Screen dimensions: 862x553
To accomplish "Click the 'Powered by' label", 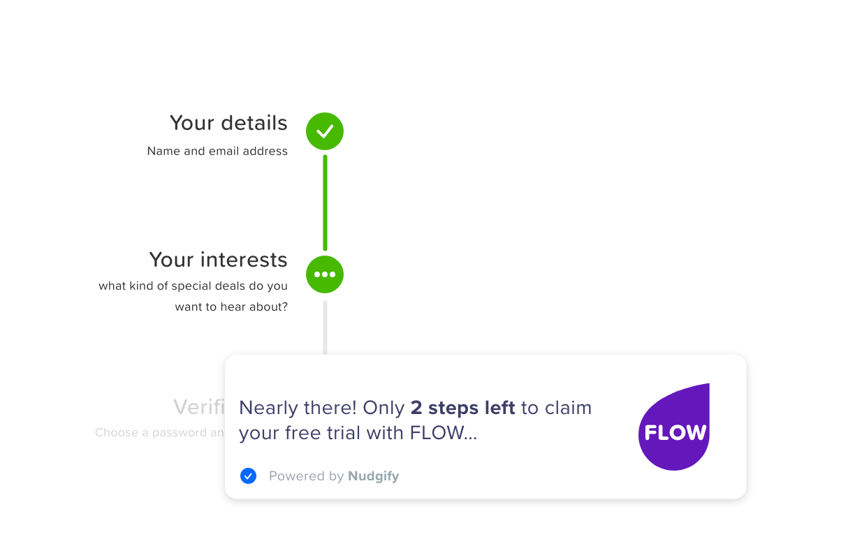I will click(x=306, y=476).
